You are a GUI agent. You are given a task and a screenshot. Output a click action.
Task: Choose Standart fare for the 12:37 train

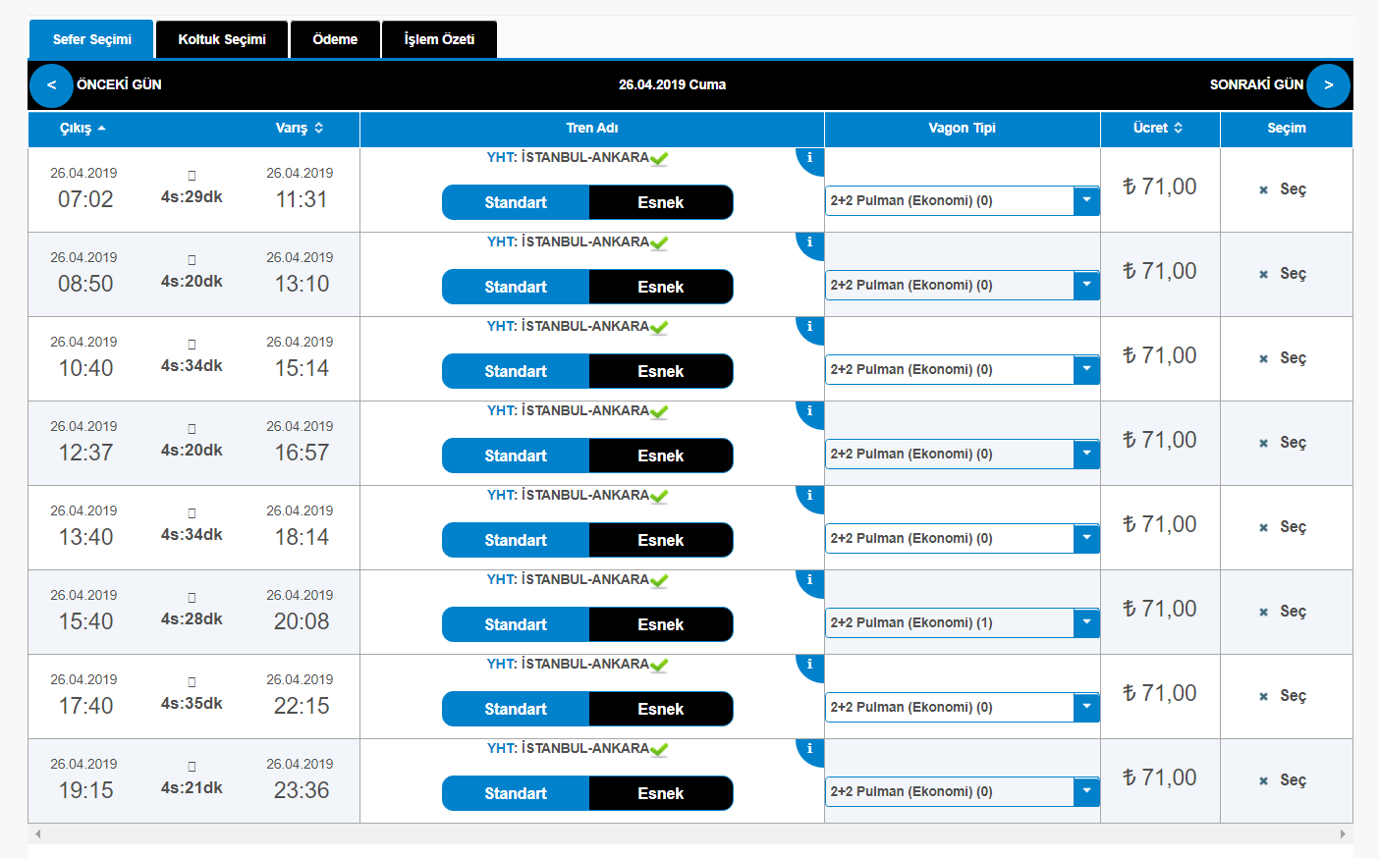(x=516, y=456)
